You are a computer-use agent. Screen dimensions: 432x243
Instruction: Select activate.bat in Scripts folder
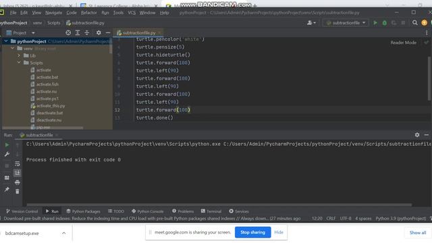click(x=47, y=77)
